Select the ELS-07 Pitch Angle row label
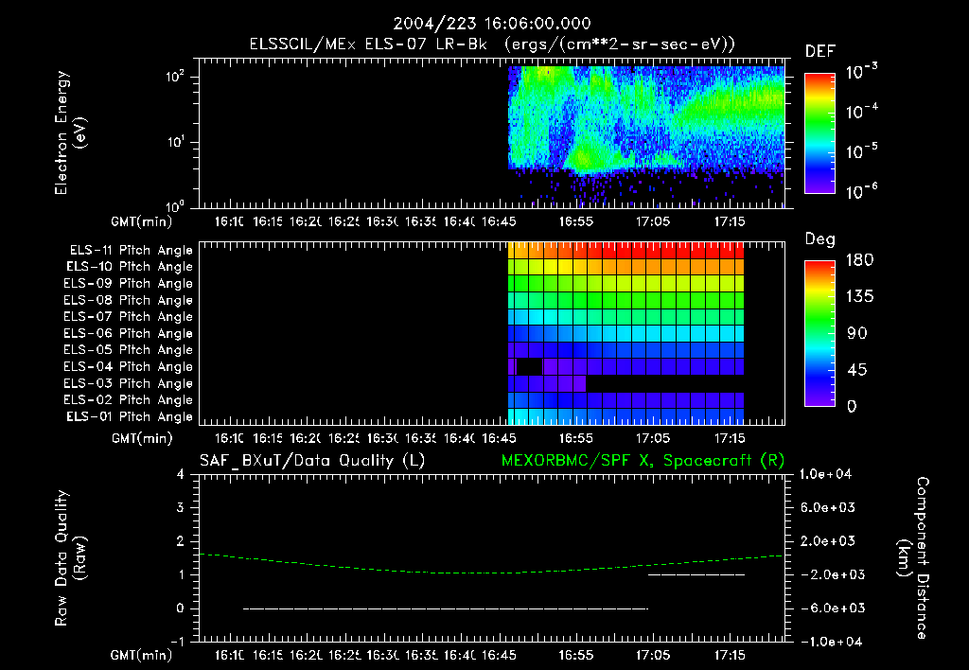969x670 pixels. tap(128, 316)
